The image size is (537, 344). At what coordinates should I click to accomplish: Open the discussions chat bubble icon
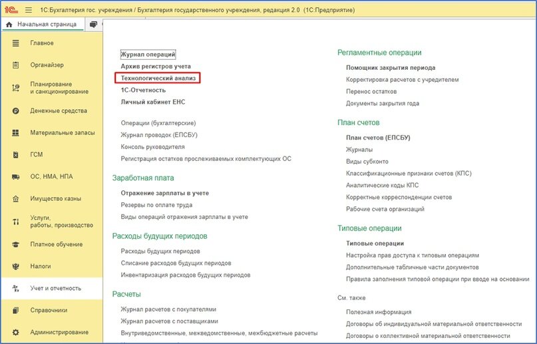93,25
